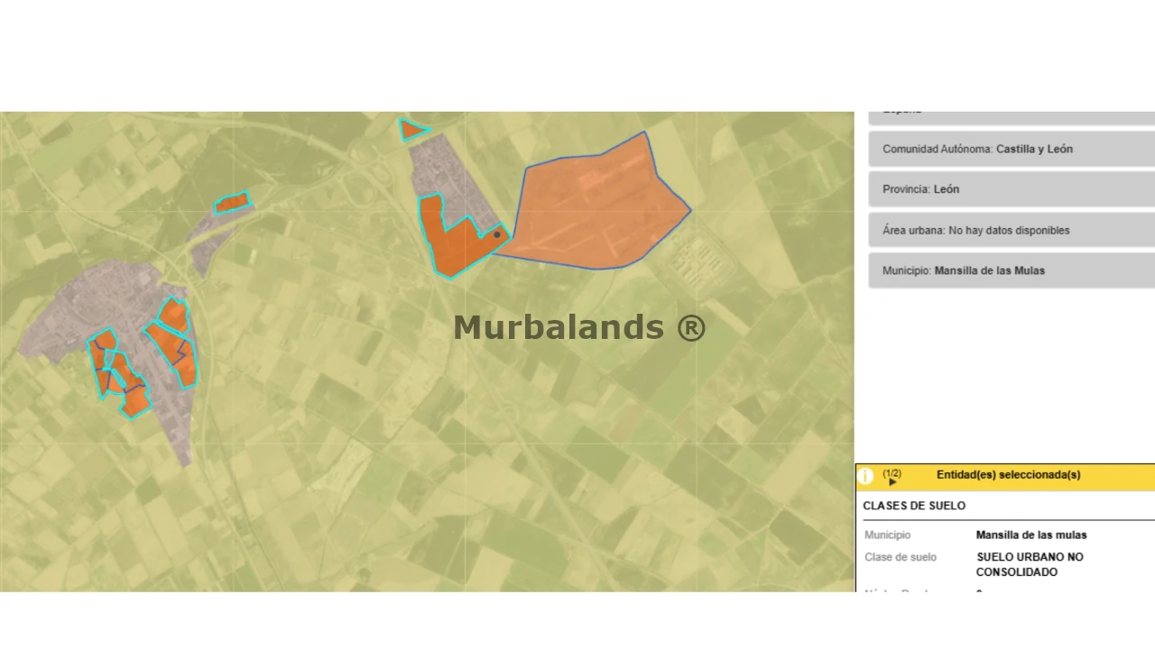Click the Entidad(es) seleccionada(s) header bar

pos(1007,475)
